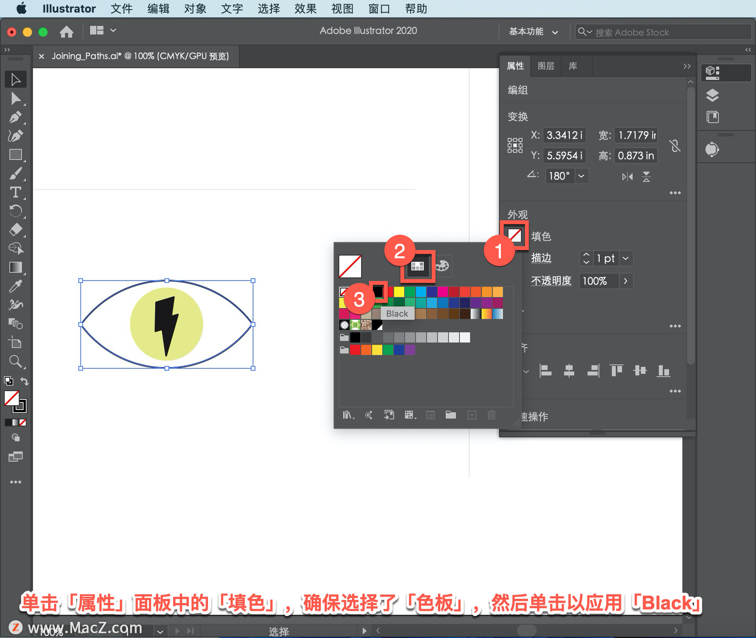
Task: Select the Eyedropper tool
Action: click(15, 286)
